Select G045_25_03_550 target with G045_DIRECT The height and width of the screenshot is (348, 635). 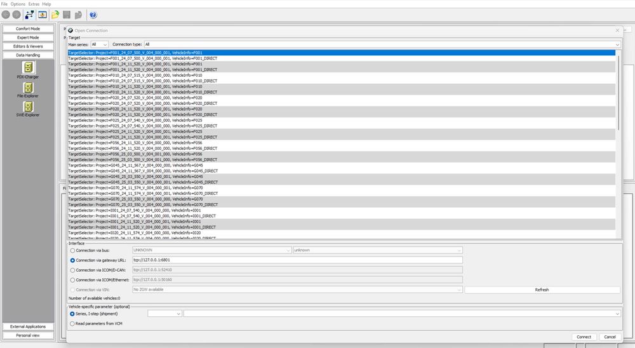(x=342, y=182)
